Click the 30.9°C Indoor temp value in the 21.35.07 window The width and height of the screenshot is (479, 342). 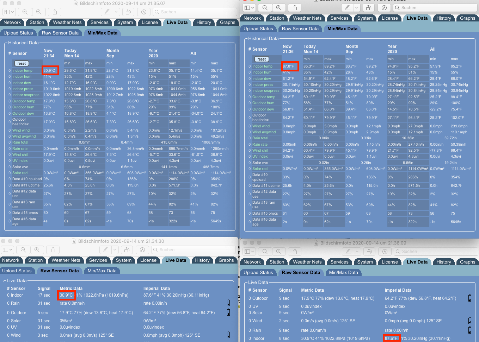point(50,70)
